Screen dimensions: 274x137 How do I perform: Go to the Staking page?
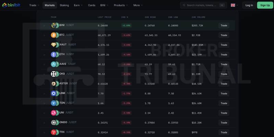(x=64, y=5)
